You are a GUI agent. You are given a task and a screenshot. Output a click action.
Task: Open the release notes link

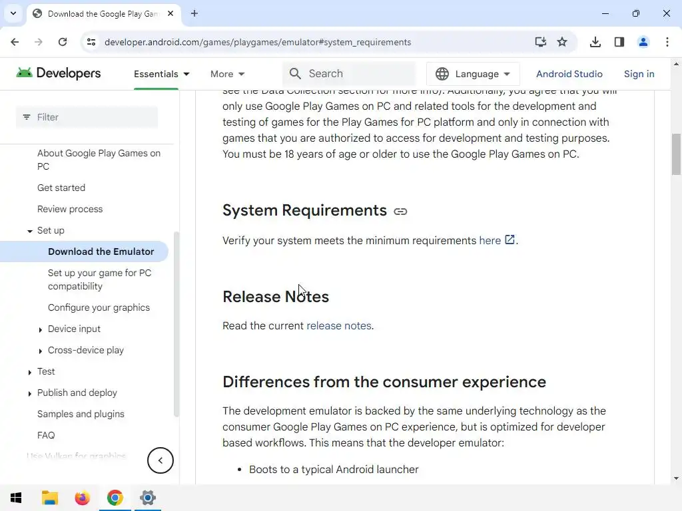coord(339,325)
